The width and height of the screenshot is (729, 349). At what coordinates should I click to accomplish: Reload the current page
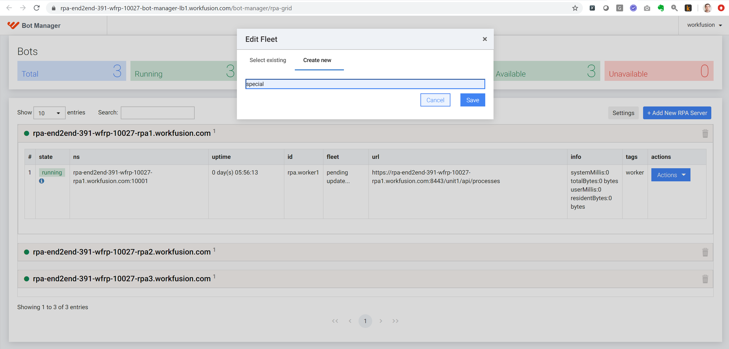(37, 8)
